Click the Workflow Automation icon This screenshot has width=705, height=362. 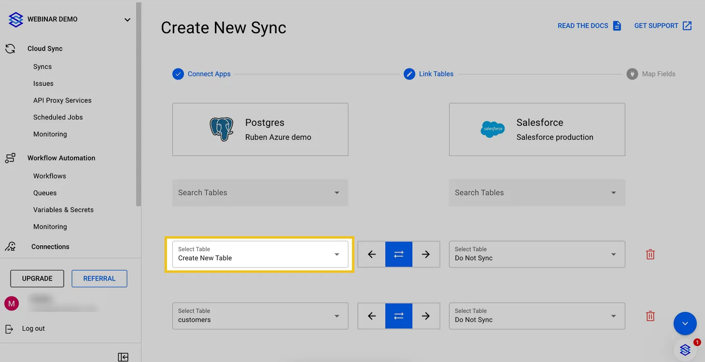pyautogui.click(x=10, y=158)
